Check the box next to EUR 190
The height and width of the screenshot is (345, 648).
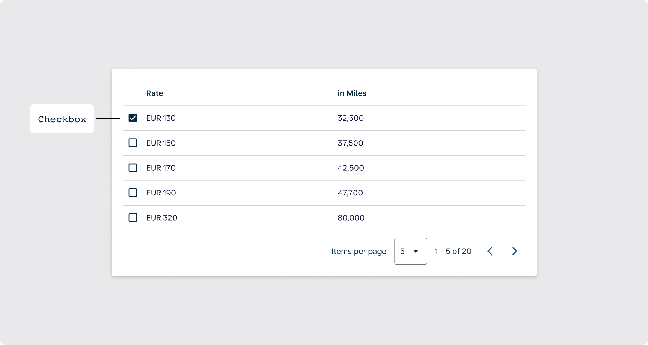[132, 193]
